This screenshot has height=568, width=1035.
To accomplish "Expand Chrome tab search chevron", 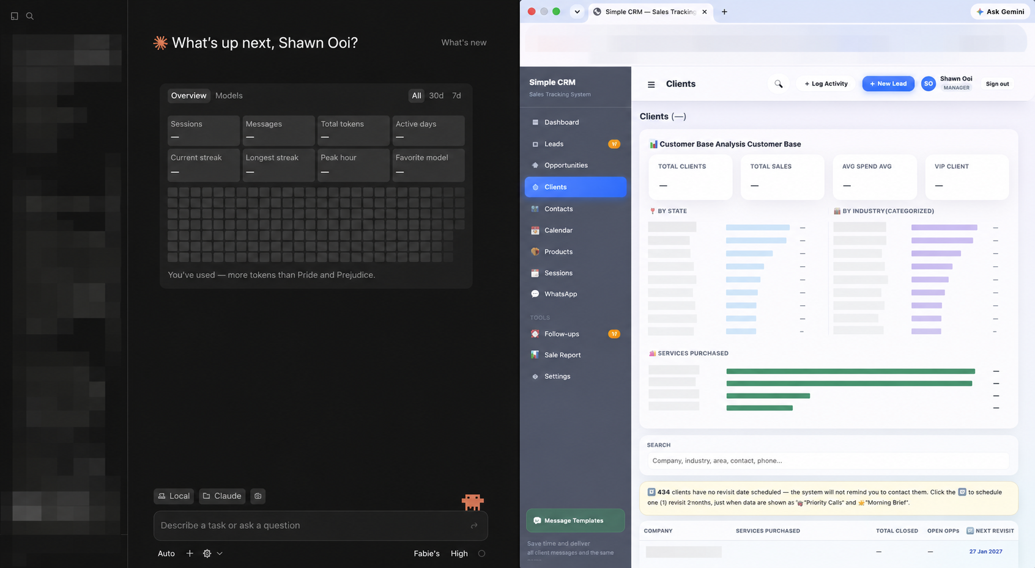I will click(x=577, y=12).
